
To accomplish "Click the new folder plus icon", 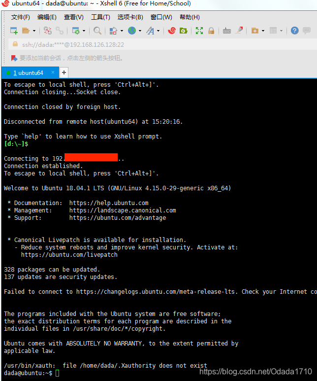I will 254,31.
